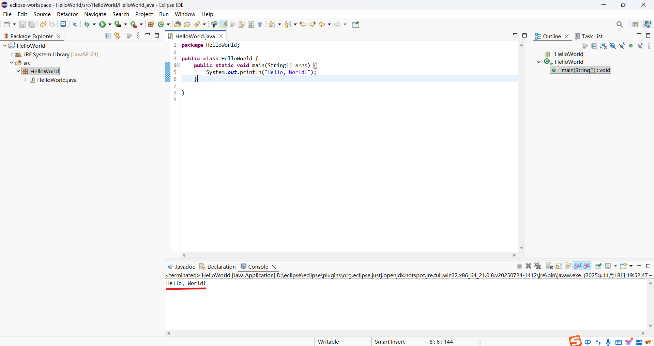Click Remove All Terminated Launches icon
Viewport: 654px width, 346px height.
(538, 266)
